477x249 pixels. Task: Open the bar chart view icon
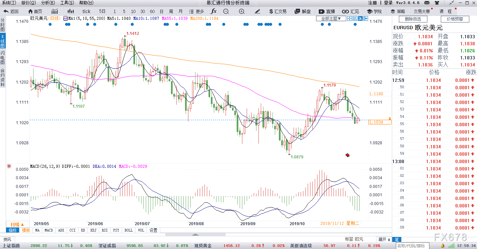click(x=55, y=11)
